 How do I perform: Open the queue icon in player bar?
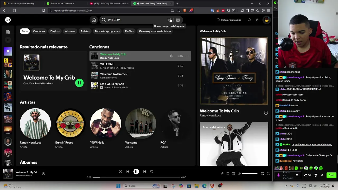(x=228, y=174)
